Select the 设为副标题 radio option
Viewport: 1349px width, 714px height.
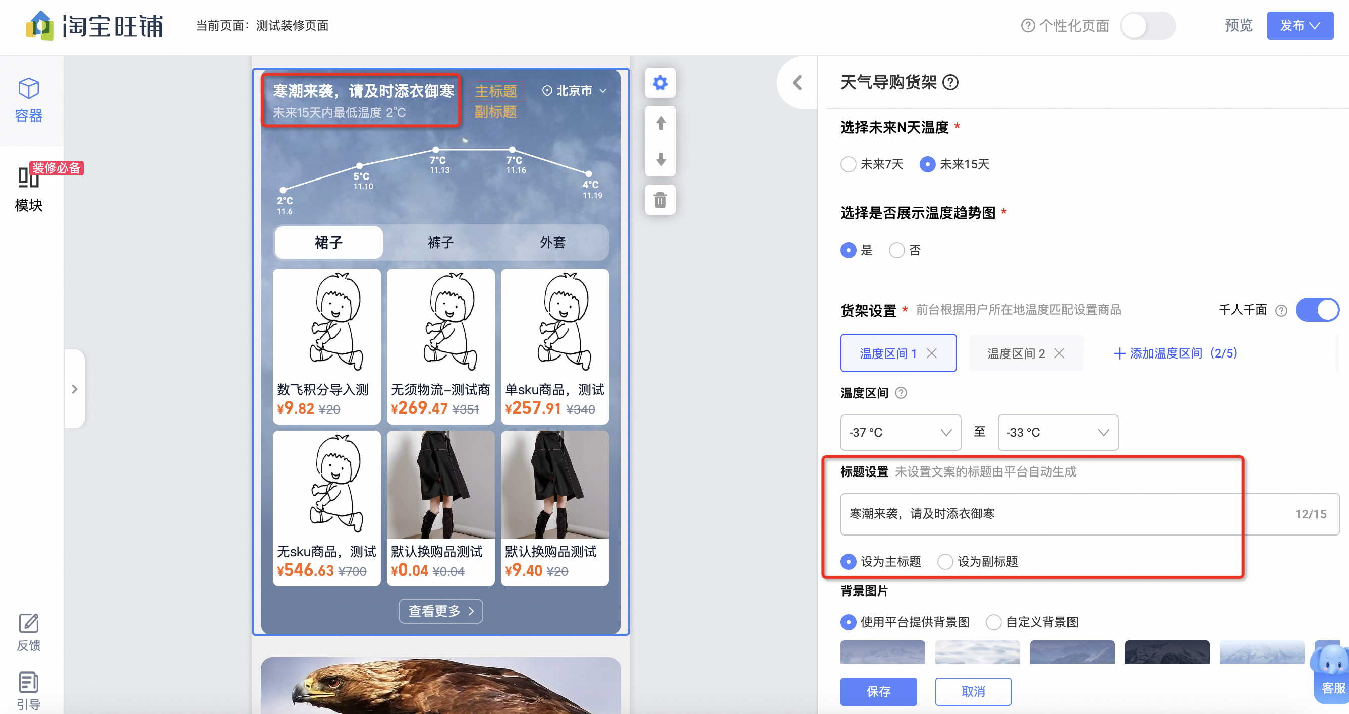(x=945, y=562)
